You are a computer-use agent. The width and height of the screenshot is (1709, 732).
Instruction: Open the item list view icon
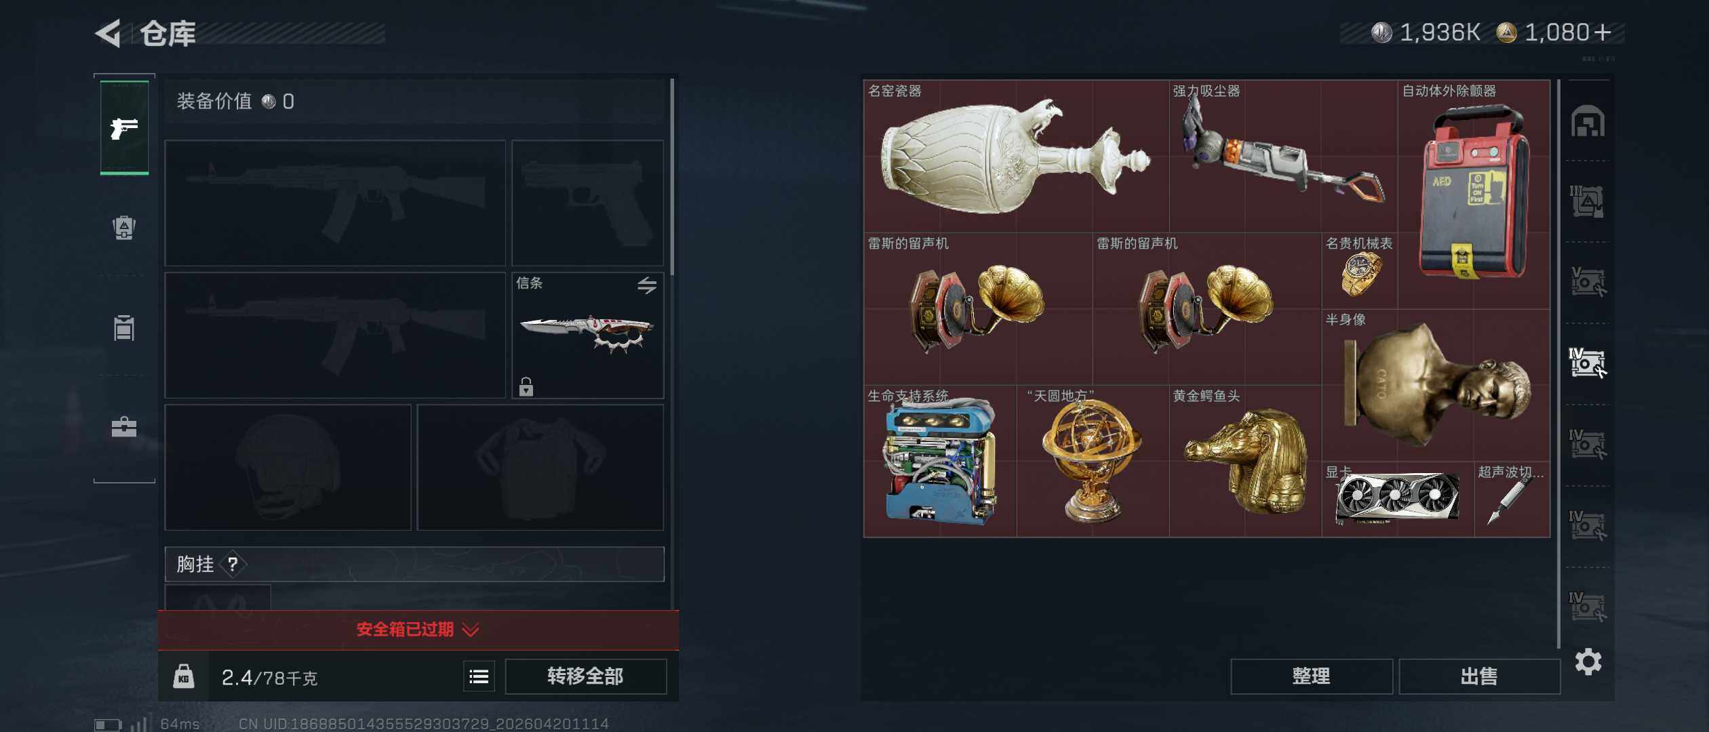click(479, 676)
